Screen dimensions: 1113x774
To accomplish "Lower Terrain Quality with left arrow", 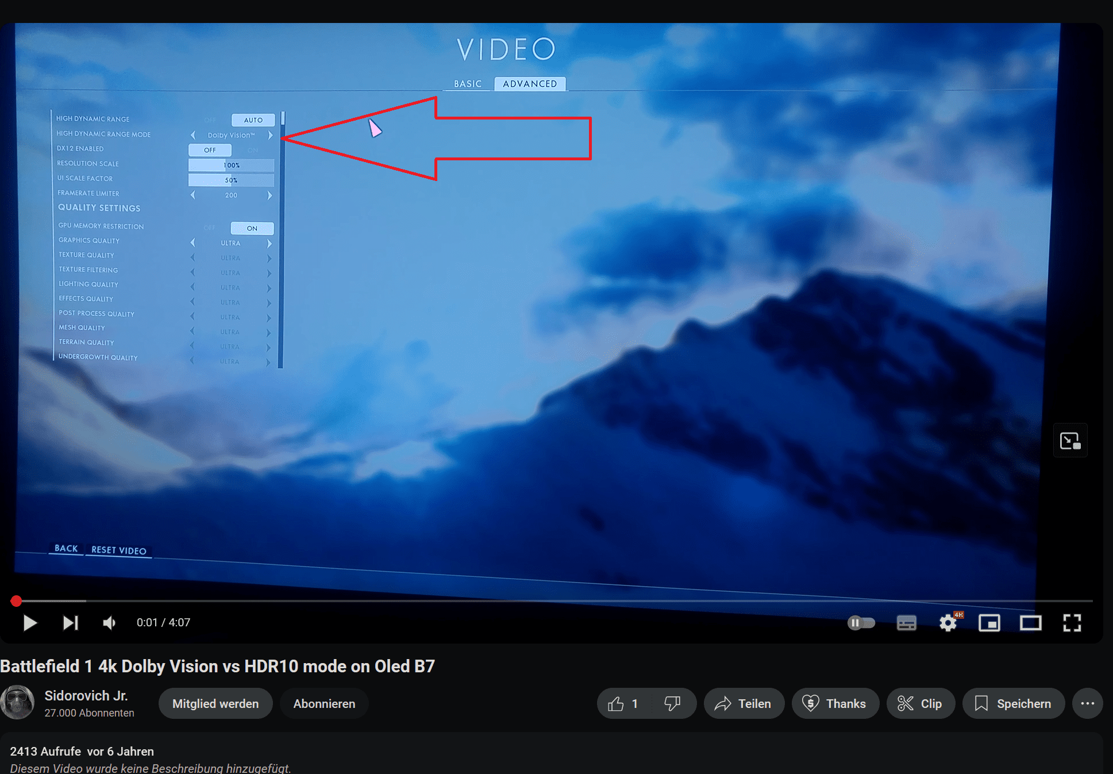I will tap(192, 346).
